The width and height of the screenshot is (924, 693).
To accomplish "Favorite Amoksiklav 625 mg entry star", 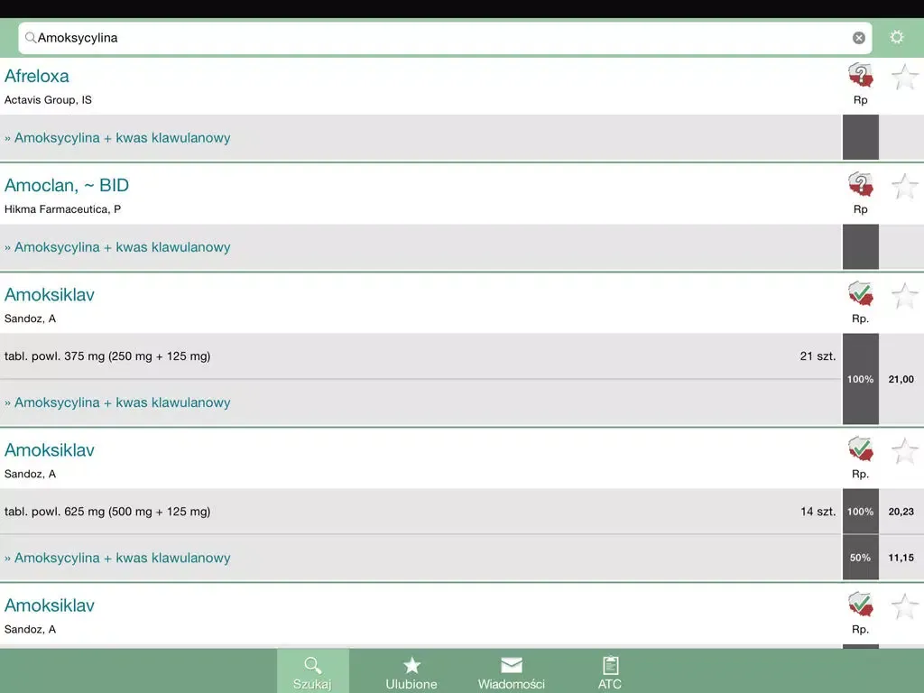I will point(904,451).
